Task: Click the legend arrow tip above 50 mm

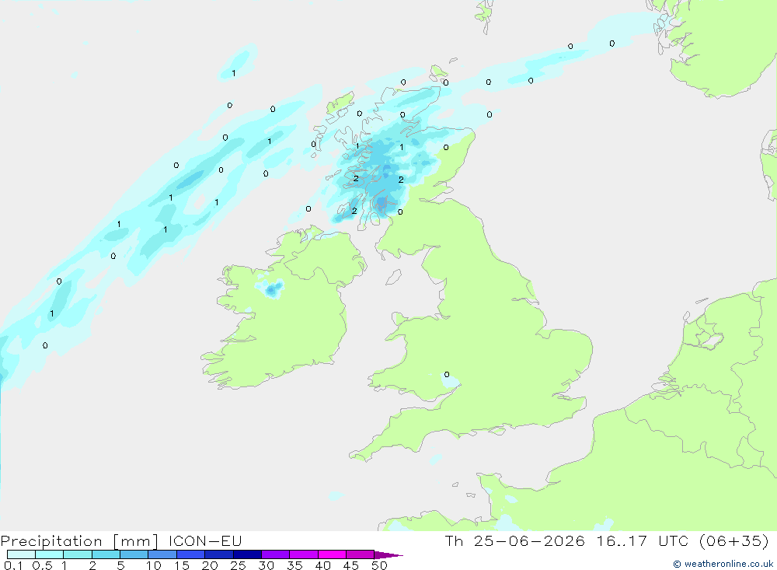Action: pos(388,555)
